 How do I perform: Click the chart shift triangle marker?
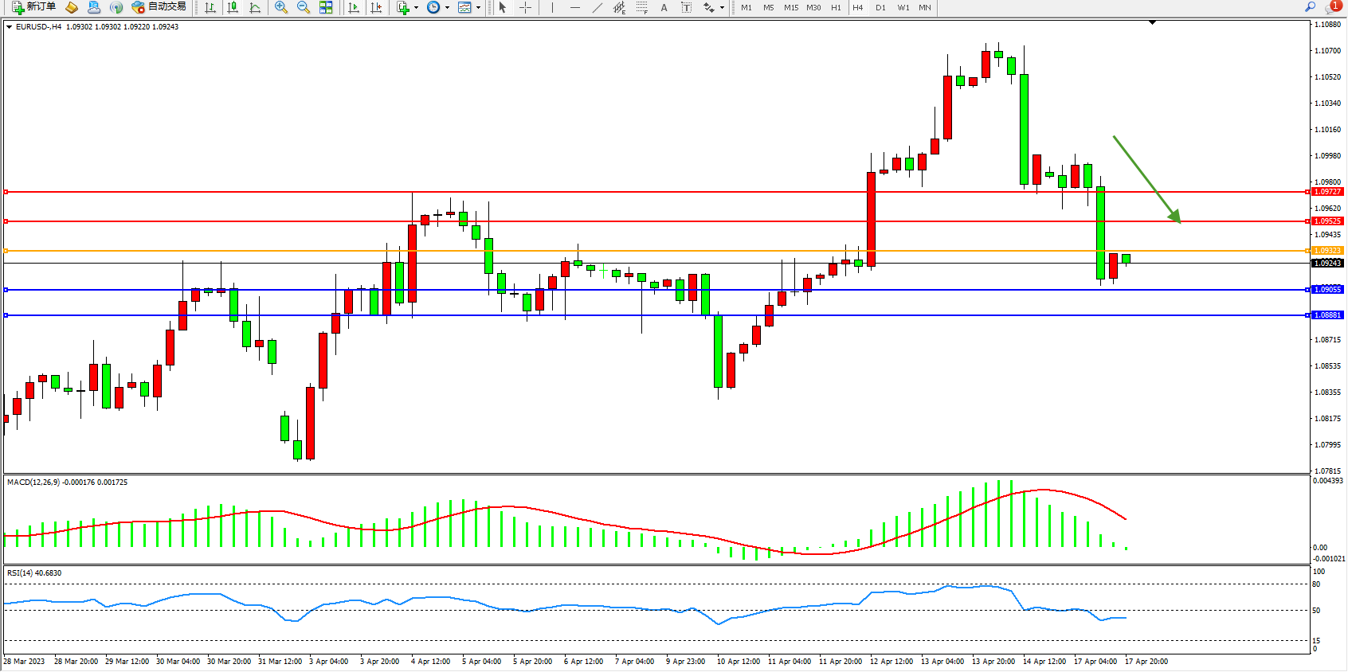[1152, 23]
